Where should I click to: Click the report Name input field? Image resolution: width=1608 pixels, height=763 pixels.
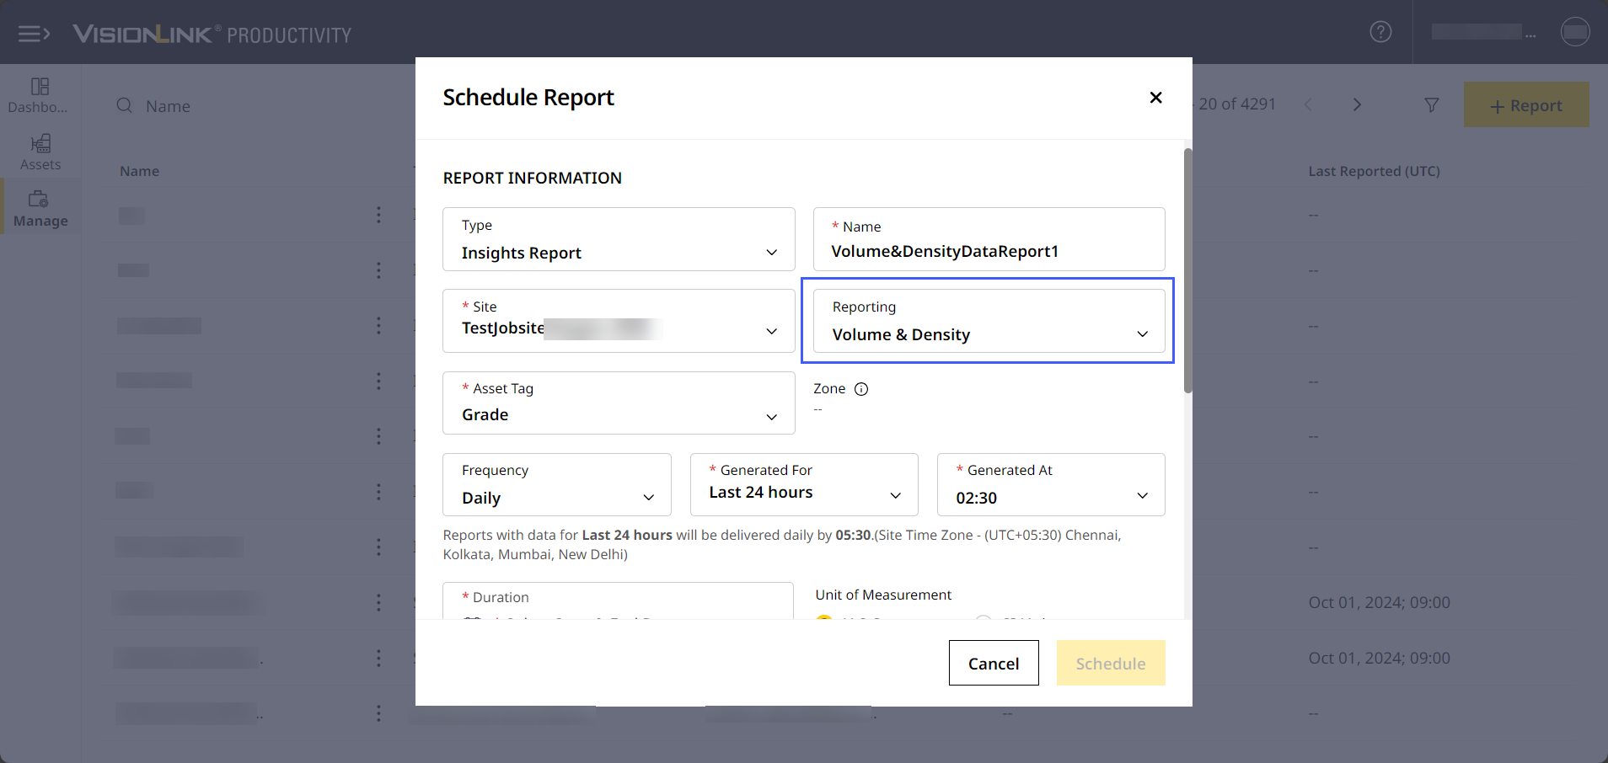(988, 251)
